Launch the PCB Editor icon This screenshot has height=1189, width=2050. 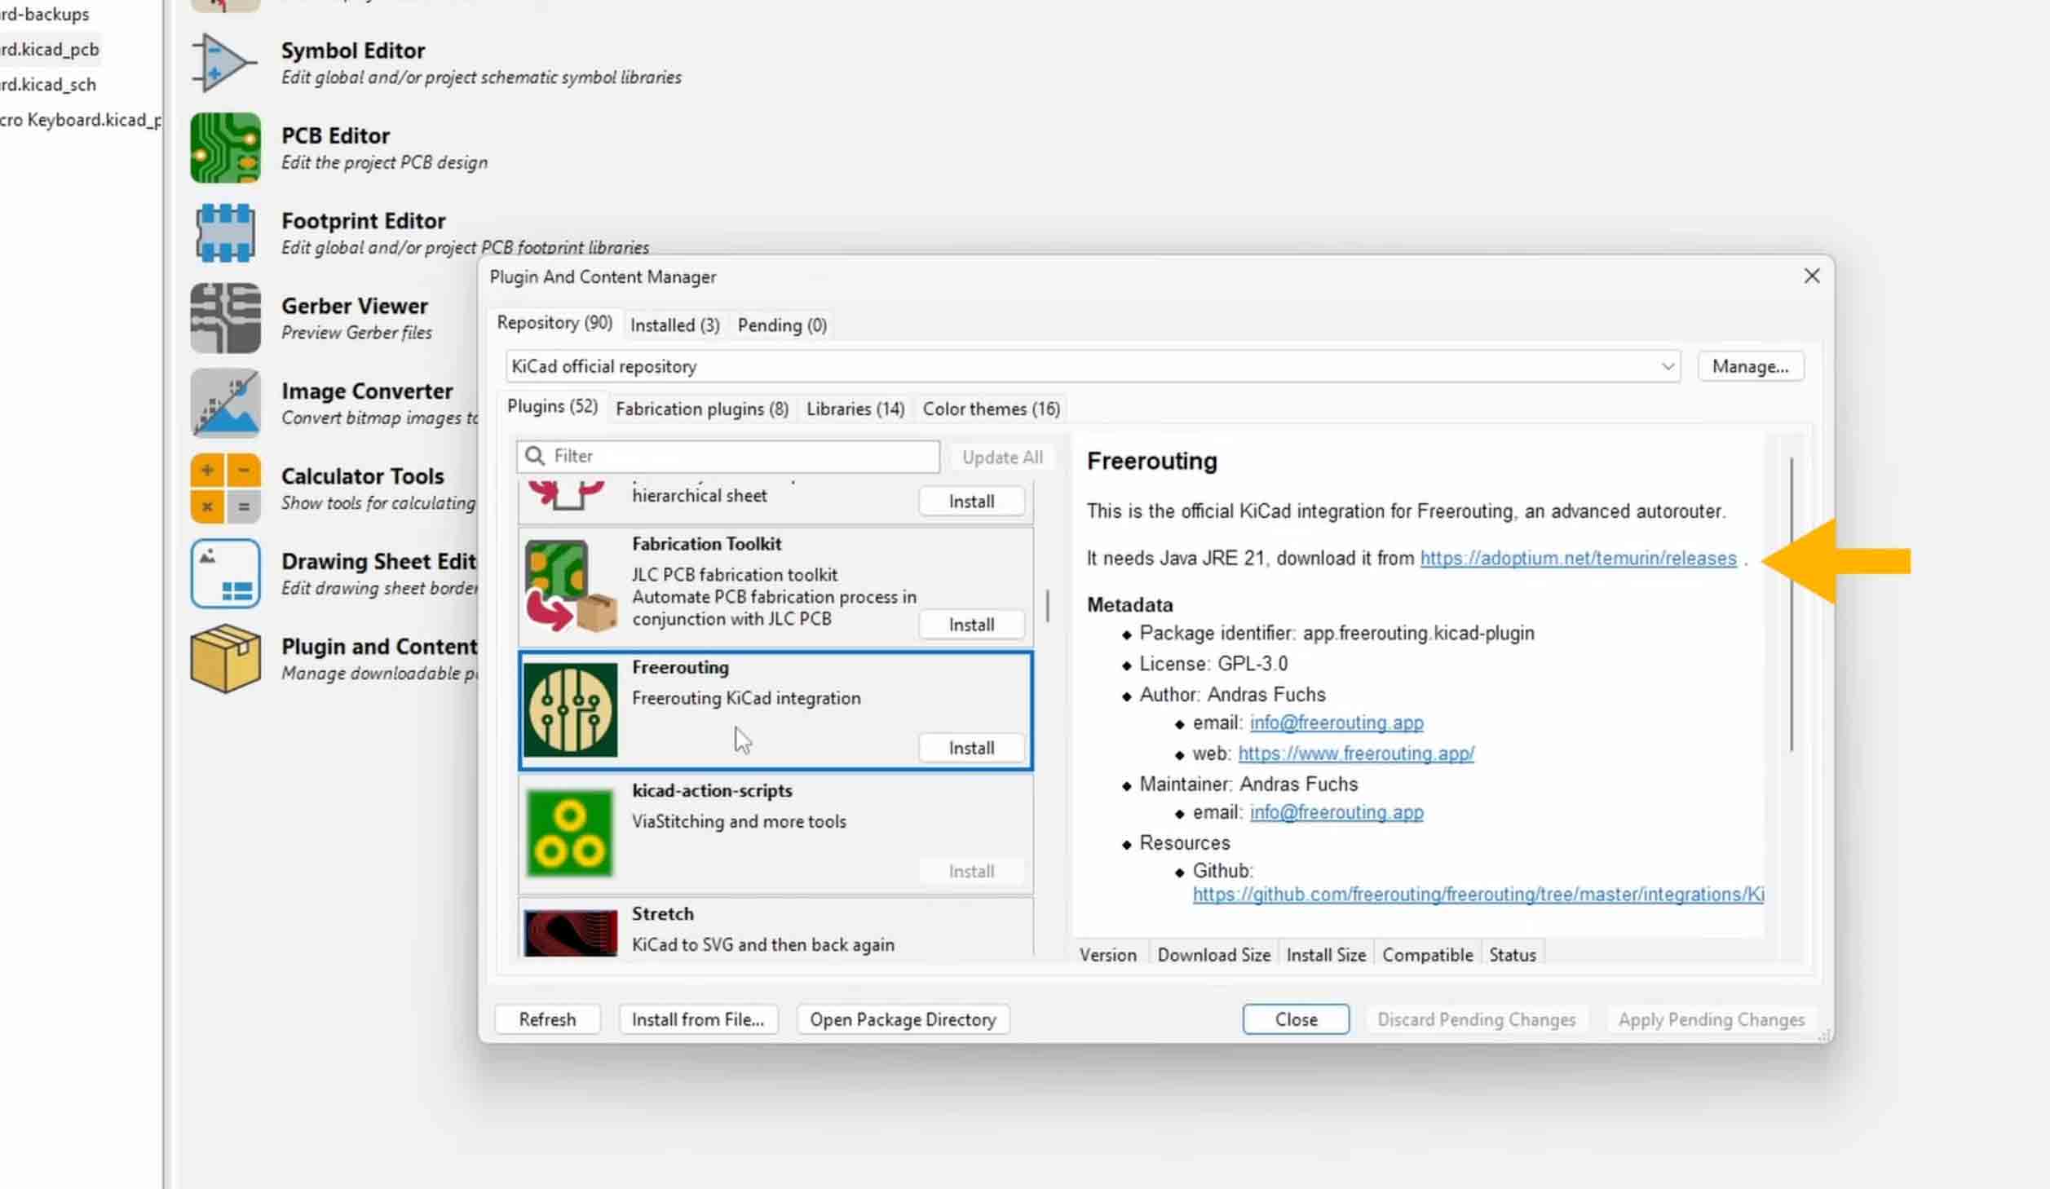tap(225, 148)
